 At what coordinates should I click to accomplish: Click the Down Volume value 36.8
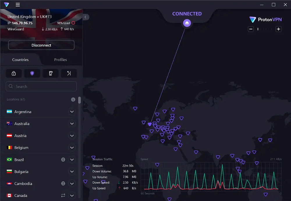point(125,171)
